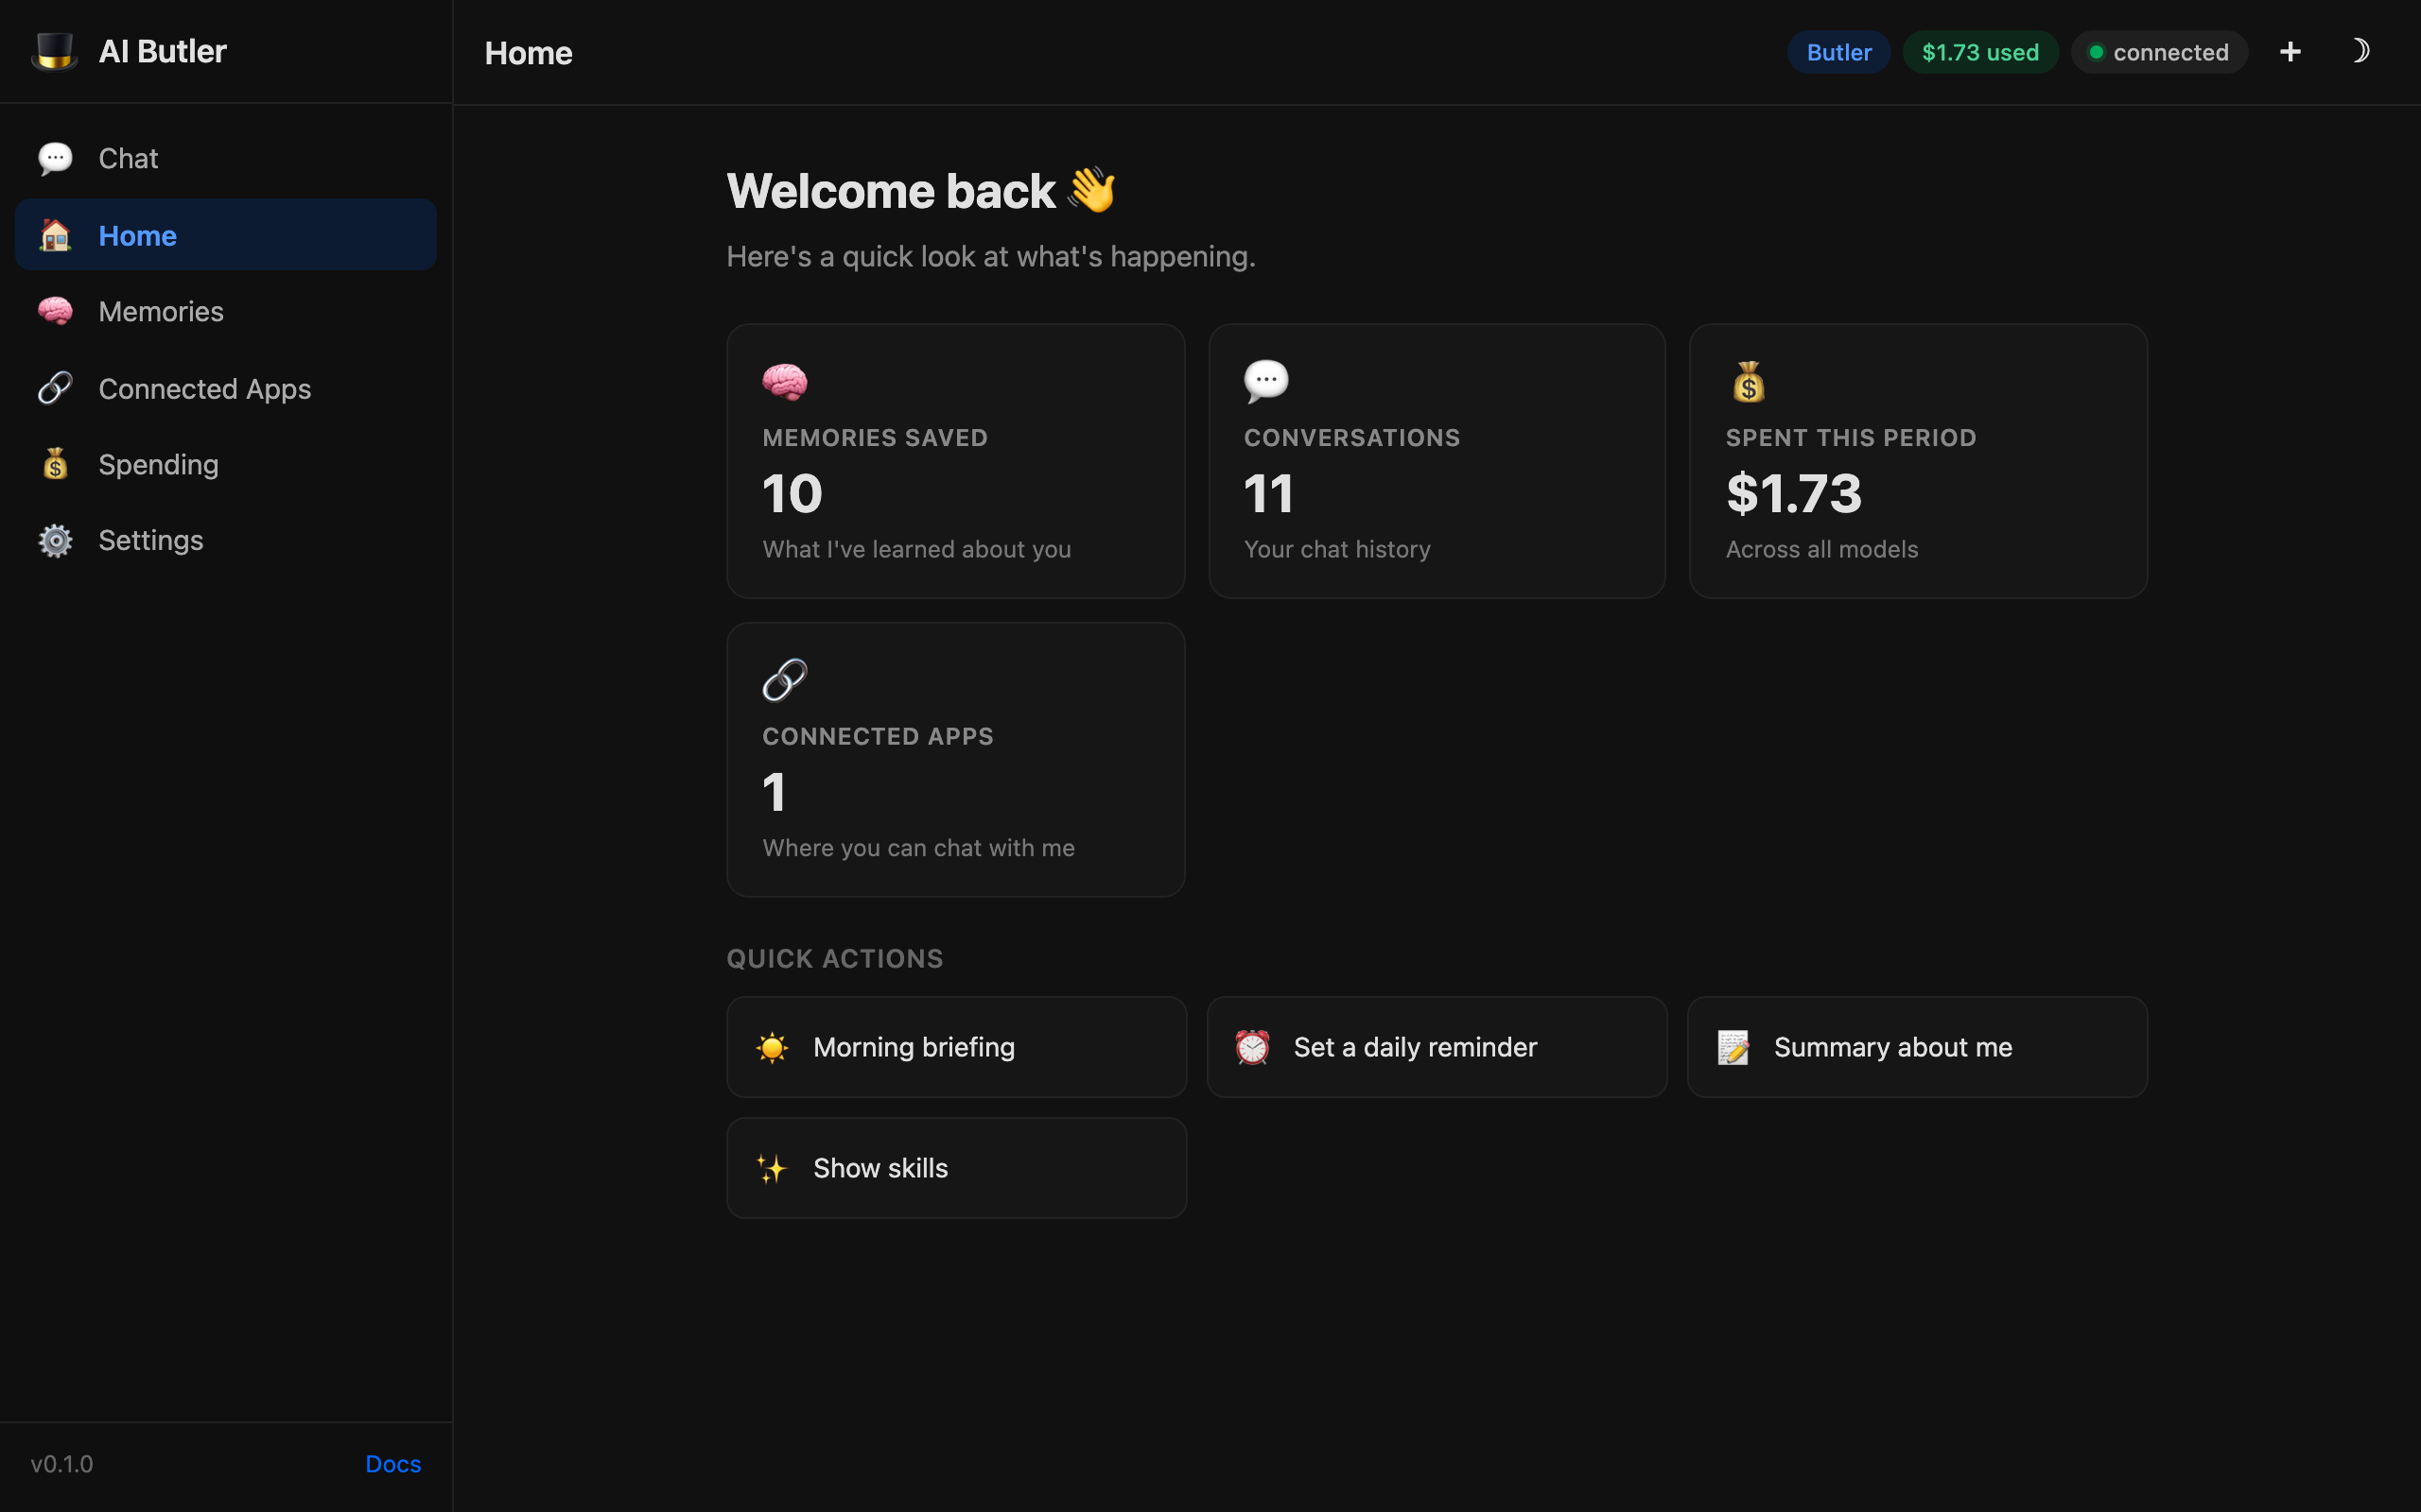The height and width of the screenshot is (1512, 2421).
Task: Select the Chat speech bubble icon
Action: pos(55,158)
